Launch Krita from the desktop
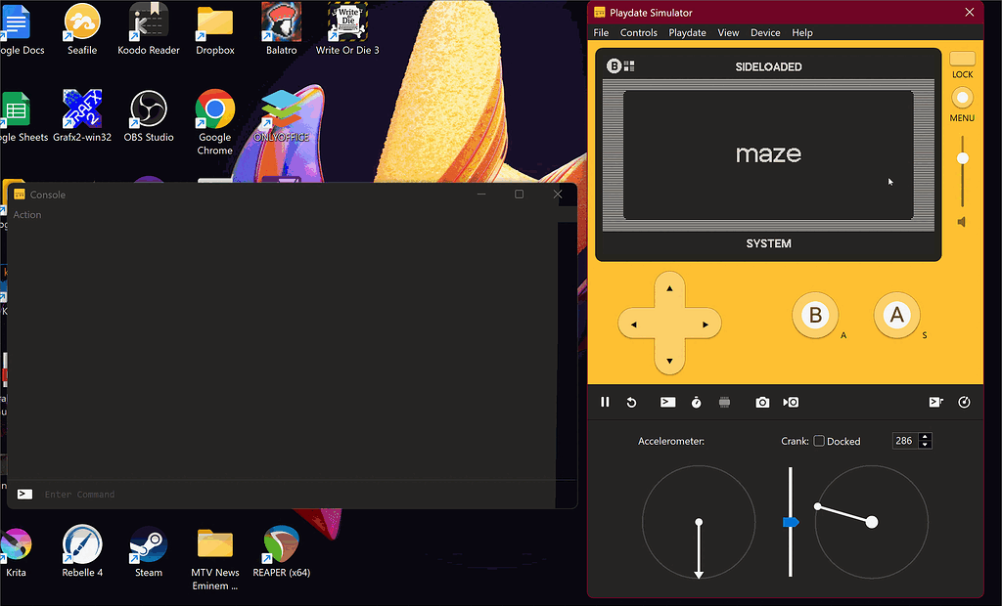 (x=16, y=551)
